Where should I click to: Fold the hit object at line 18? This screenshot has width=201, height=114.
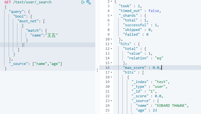coord(112,77)
